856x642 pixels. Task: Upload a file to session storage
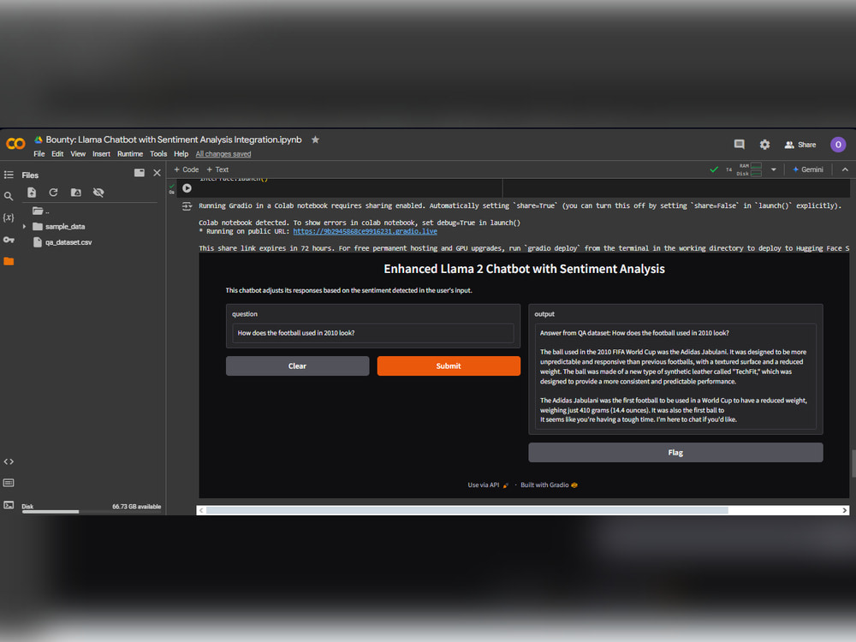click(32, 192)
